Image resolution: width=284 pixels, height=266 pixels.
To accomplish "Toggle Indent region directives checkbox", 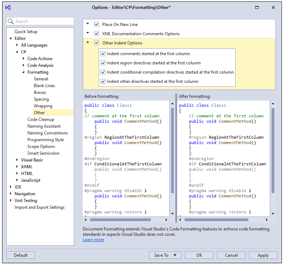I will coord(103,63).
